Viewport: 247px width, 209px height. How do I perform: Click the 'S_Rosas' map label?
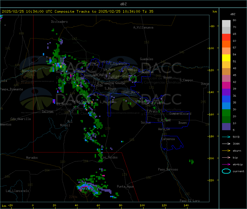pyautogui.click(x=110, y=88)
